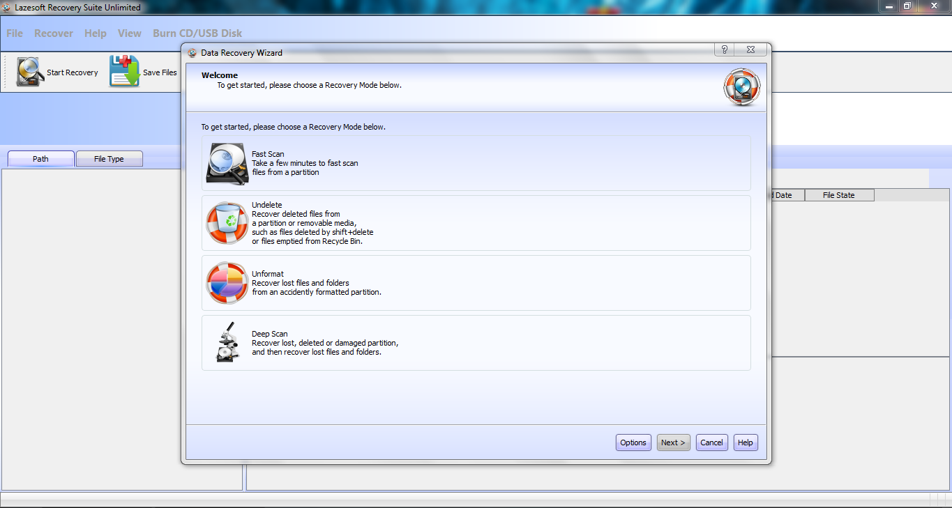Image resolution: width=952 pixels, height=508 pixels.
Task: Minimize the main Lazesoft window
Action: tap(887, 6)
